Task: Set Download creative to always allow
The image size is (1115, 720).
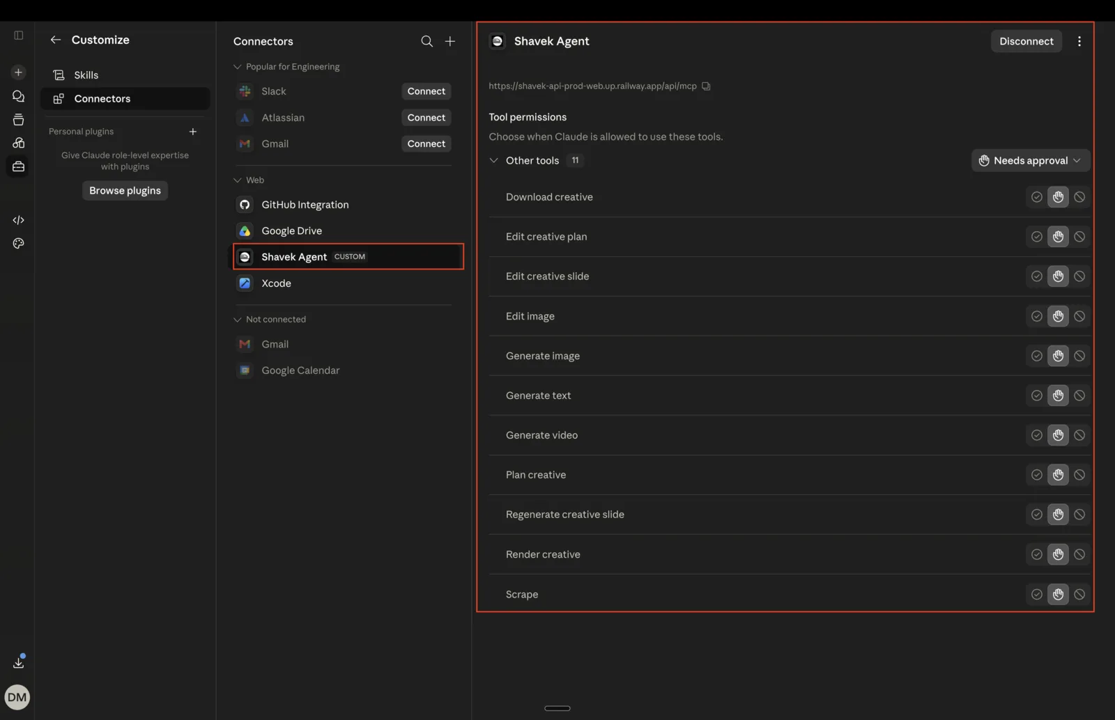Action: click(x=1036, y=197)
